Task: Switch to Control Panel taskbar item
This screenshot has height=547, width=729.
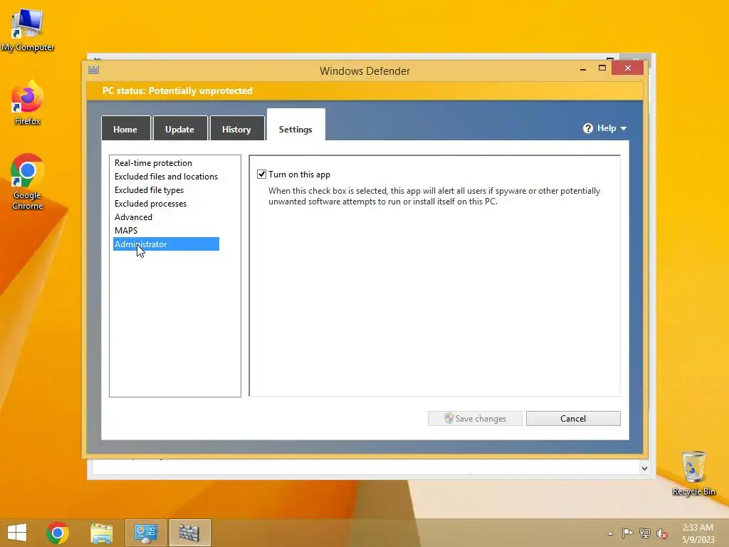Action: click(145, 533)
